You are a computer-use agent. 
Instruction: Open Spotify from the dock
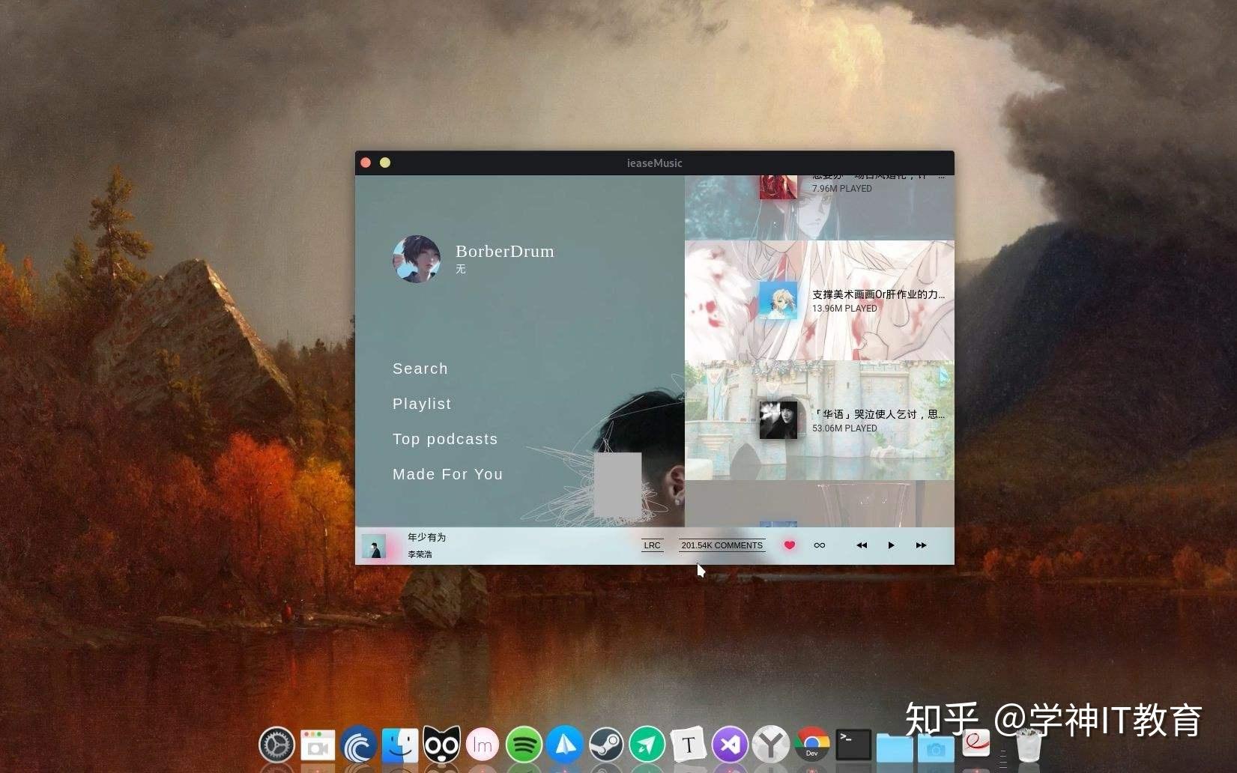pyautogui.click(x=524, y=745)
